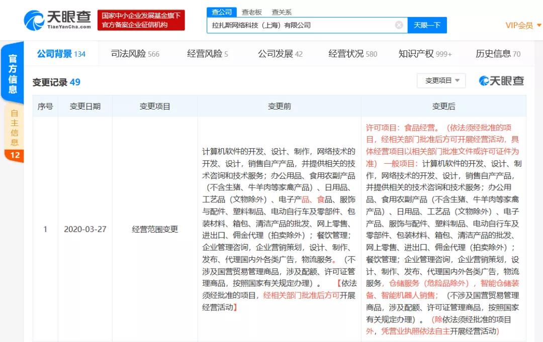The image size is (543, 342).
Task: Open the 公司发展 tab
Action: (280, 54)
